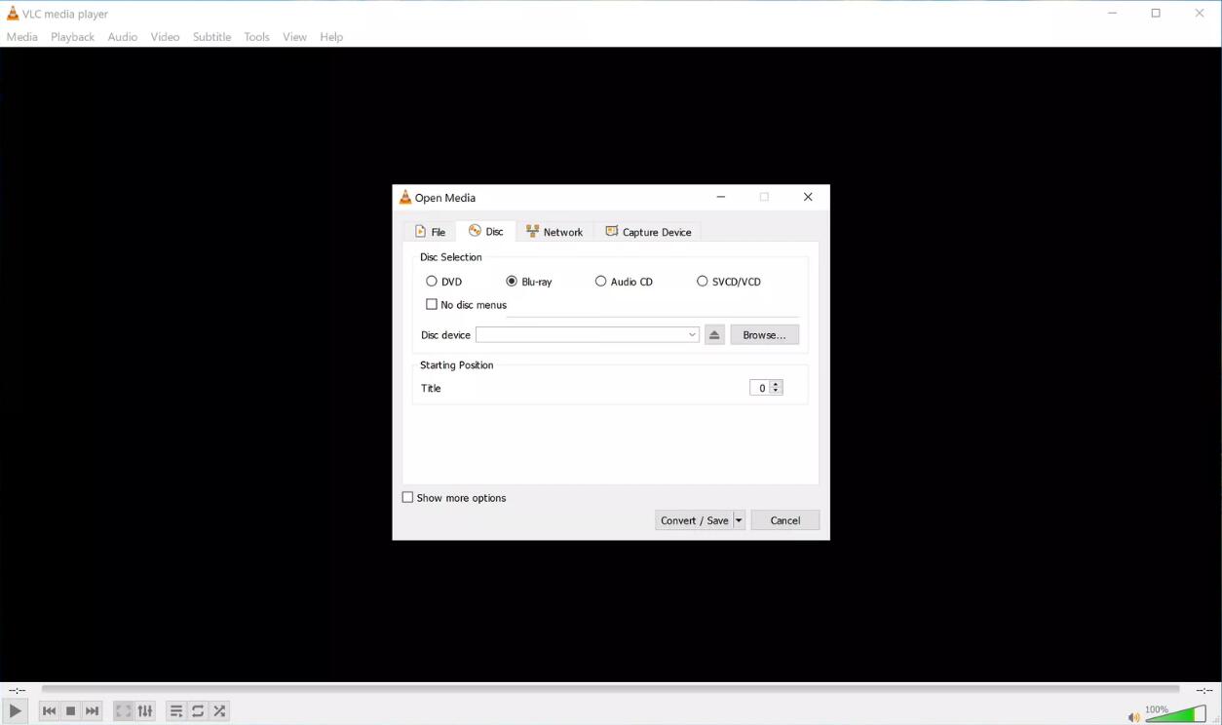Click the eject disc button
Viewport: 1222px width, 725px height.
coord(714,335)
